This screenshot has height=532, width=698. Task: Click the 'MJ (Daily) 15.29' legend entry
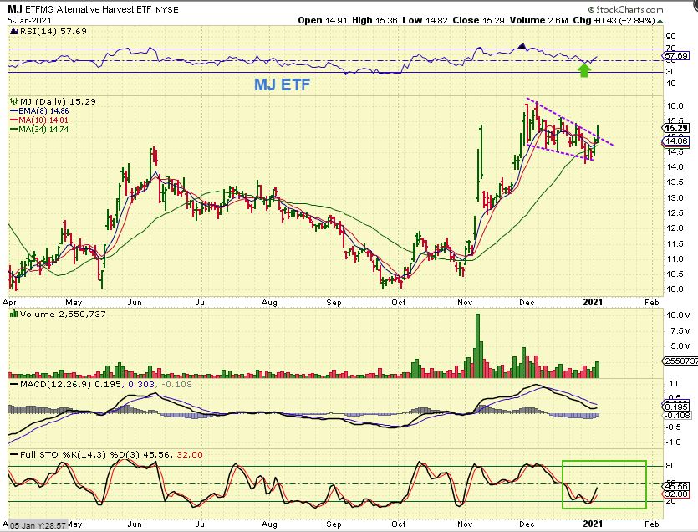pos(58,101)
